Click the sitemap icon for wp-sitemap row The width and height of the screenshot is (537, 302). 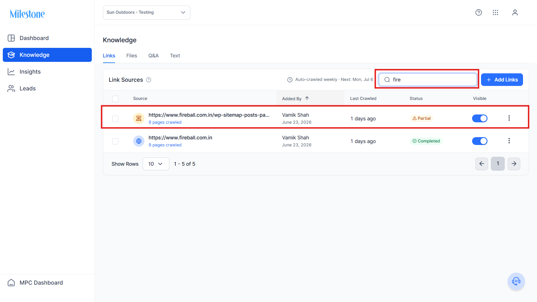(x=139, y=118)
